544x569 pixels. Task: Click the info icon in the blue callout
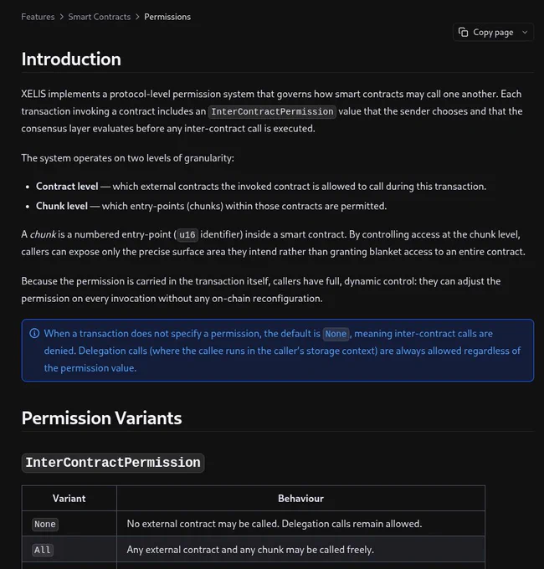[34, 333]
